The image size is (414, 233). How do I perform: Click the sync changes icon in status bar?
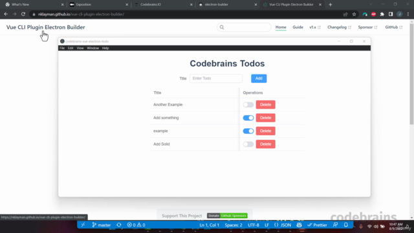click(119, 225)
